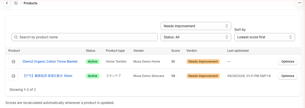The height and width of the screenshot is (108, 305).
Task: Click the score value 55
Action: 173,62
